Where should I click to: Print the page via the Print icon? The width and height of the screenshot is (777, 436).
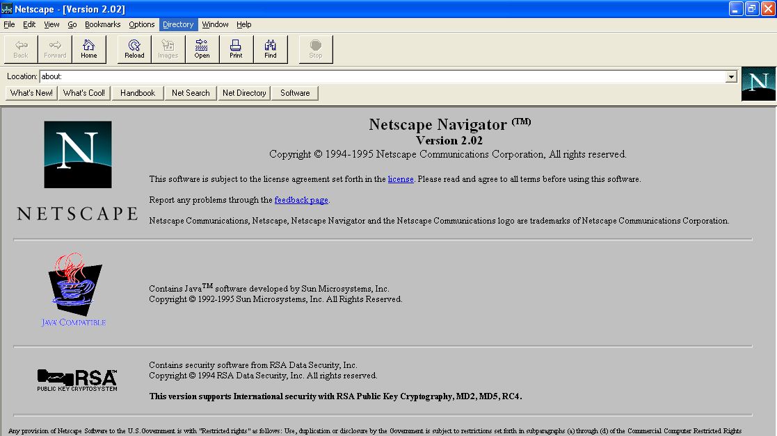(236, 49)
